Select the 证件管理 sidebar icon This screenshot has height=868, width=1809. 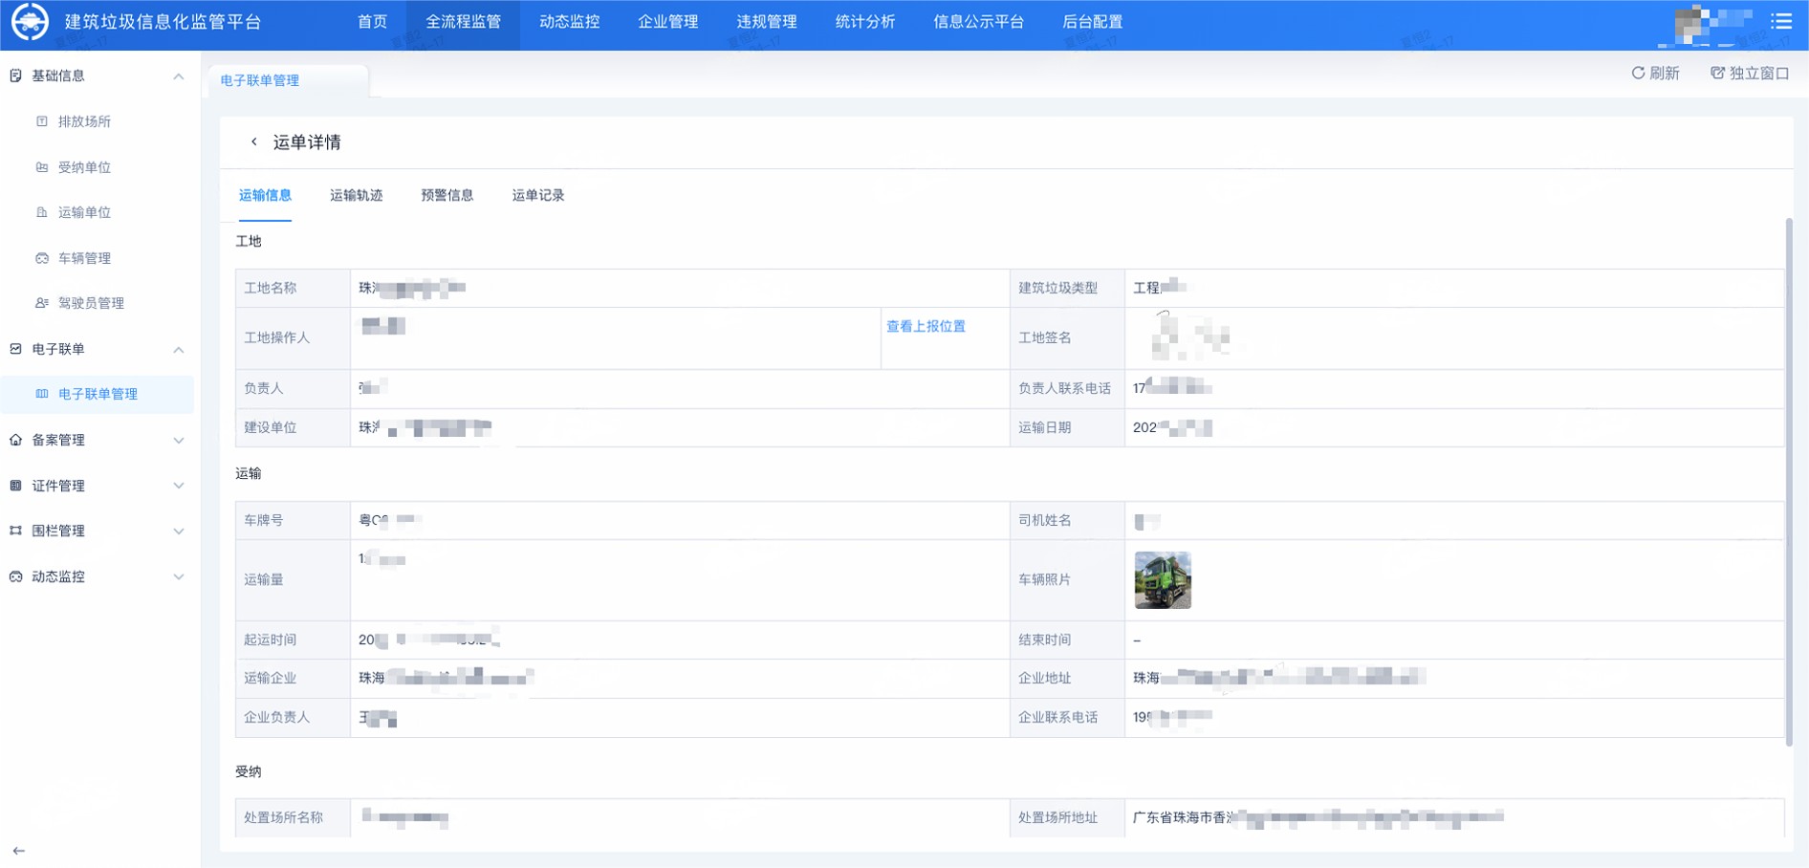coord(13,485)
